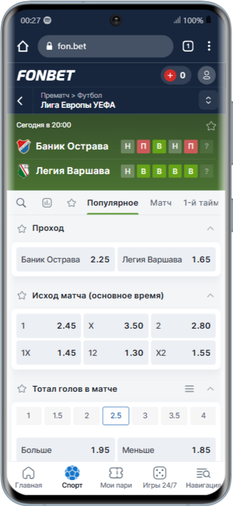Screen dimensions: 233x506
Task: Open the league switcher up-down arrows
Action: (x=208, y=100)
